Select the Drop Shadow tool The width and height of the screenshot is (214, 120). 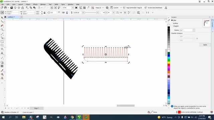coord(2,62)
